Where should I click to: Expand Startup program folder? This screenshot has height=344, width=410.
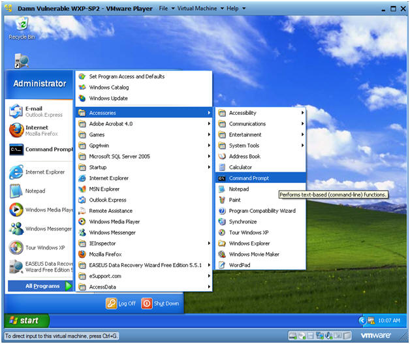(144, 167)
